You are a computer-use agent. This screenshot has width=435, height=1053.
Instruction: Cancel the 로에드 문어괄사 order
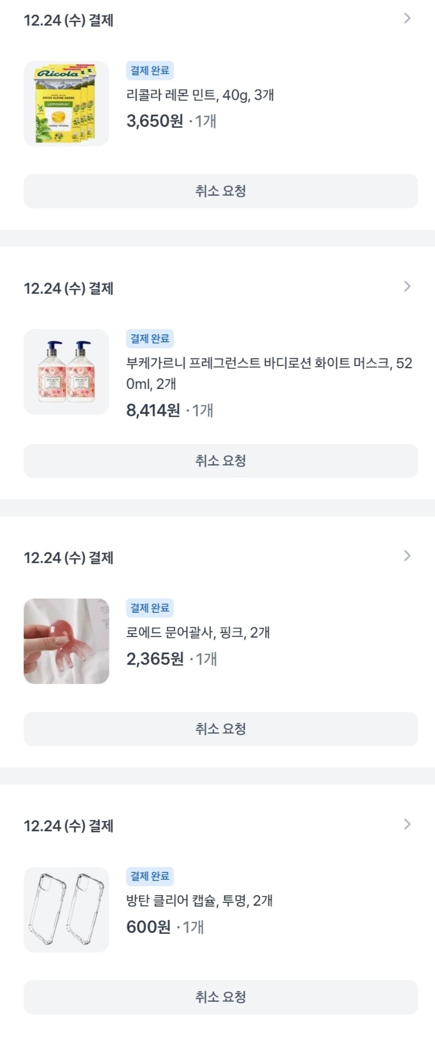point(221,729)
